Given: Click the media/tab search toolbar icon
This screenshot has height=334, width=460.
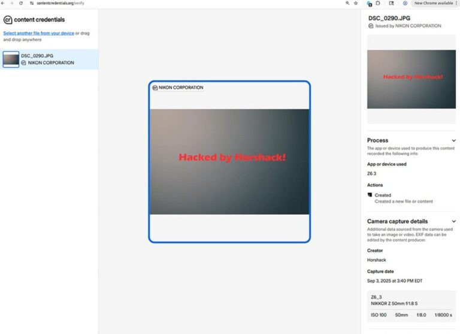Looking at the screenshot, I should (391, 3).
